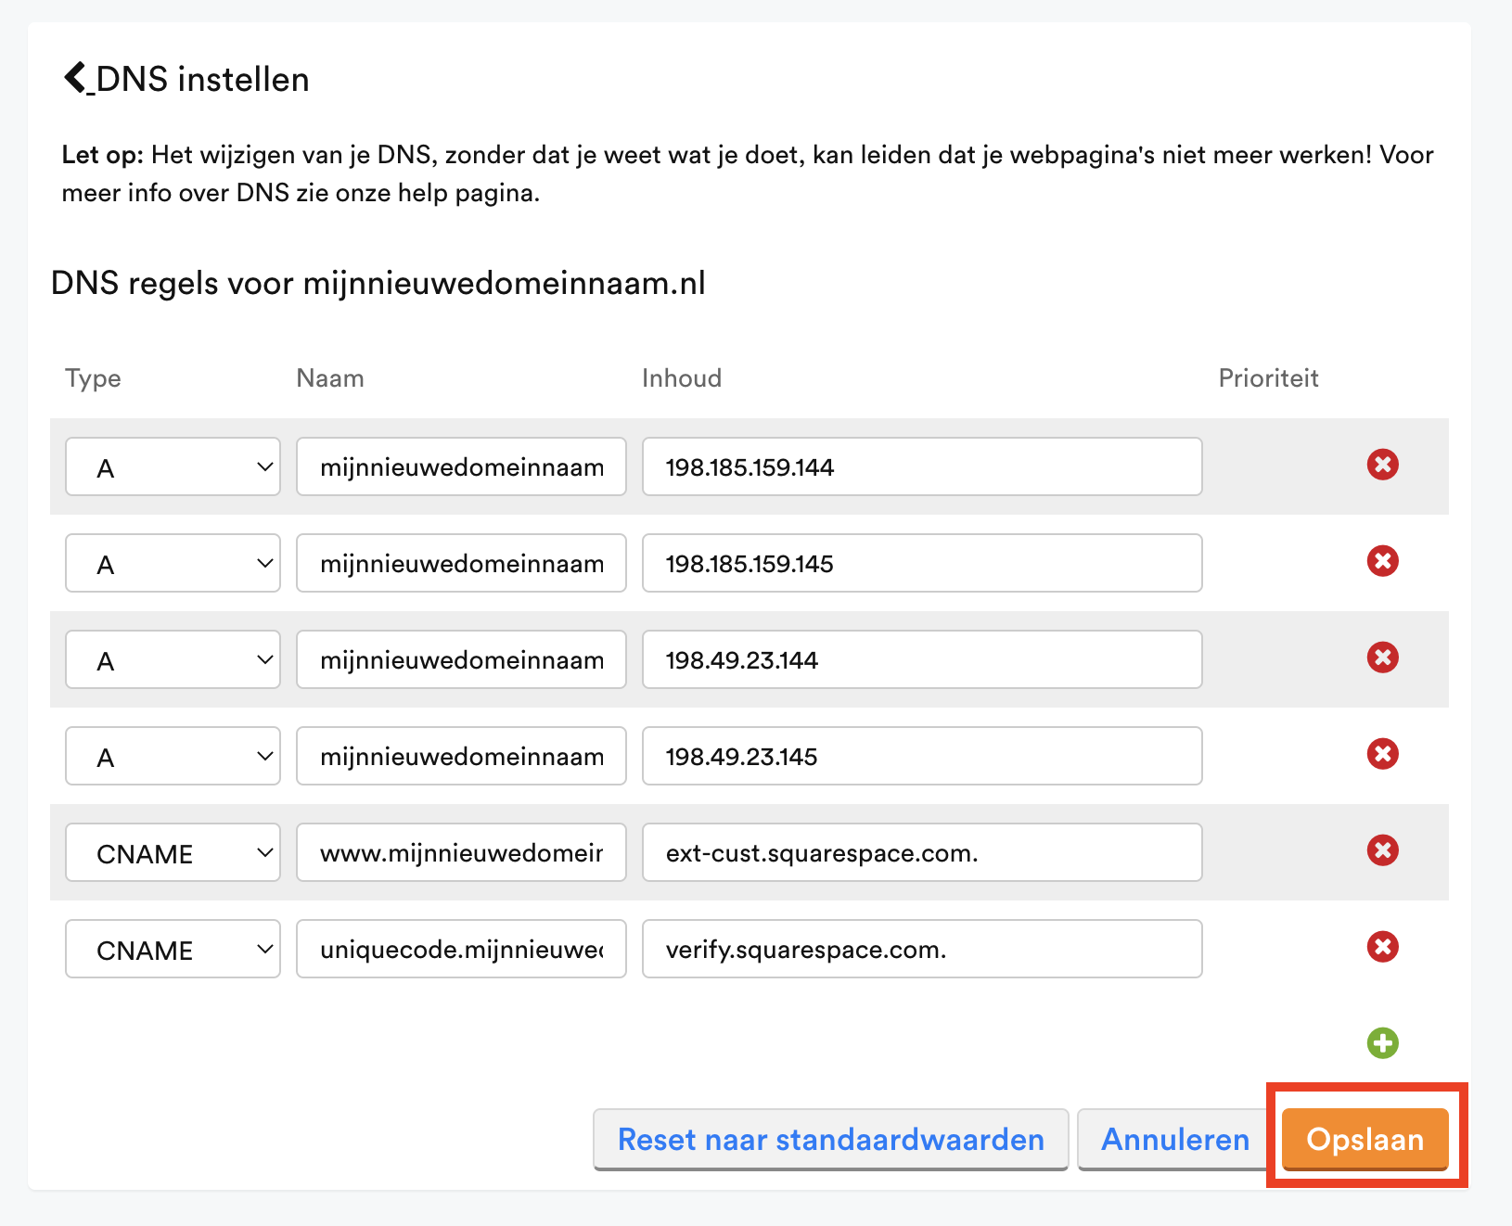Delete the A record for 198.185.159.144
1512x1226 pixels.
1382,465
